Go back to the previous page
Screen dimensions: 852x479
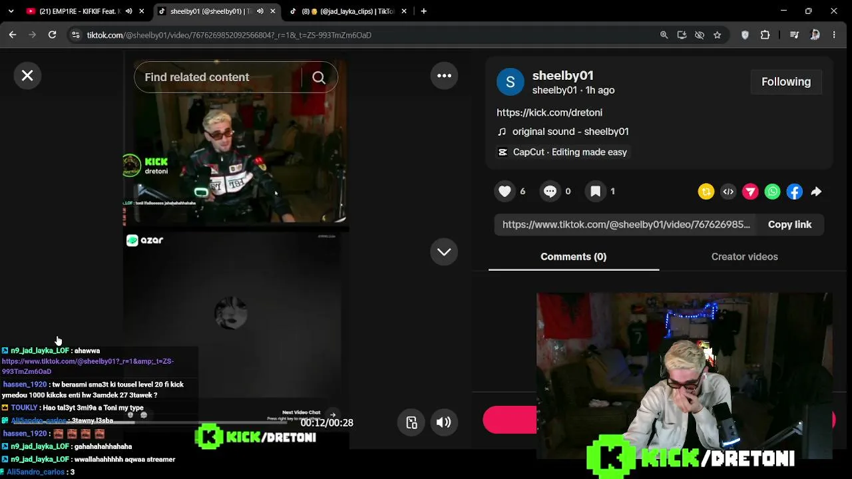(x=13, y=35)
